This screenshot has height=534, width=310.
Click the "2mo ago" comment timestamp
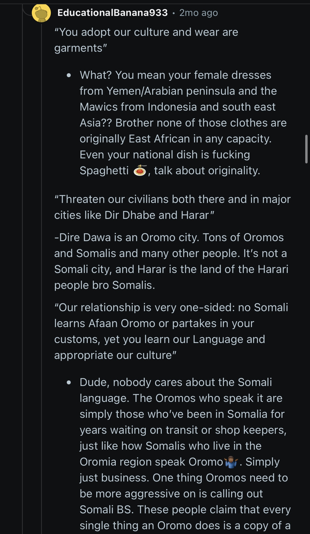(198, 13)
